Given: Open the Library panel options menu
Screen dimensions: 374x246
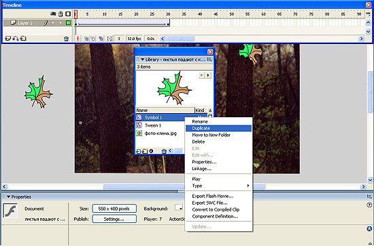Looking at the screenshot, I should pyautogui.click(x=209, y=60).
